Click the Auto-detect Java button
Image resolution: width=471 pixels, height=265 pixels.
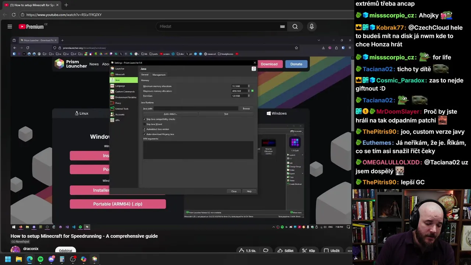point(170,114)
